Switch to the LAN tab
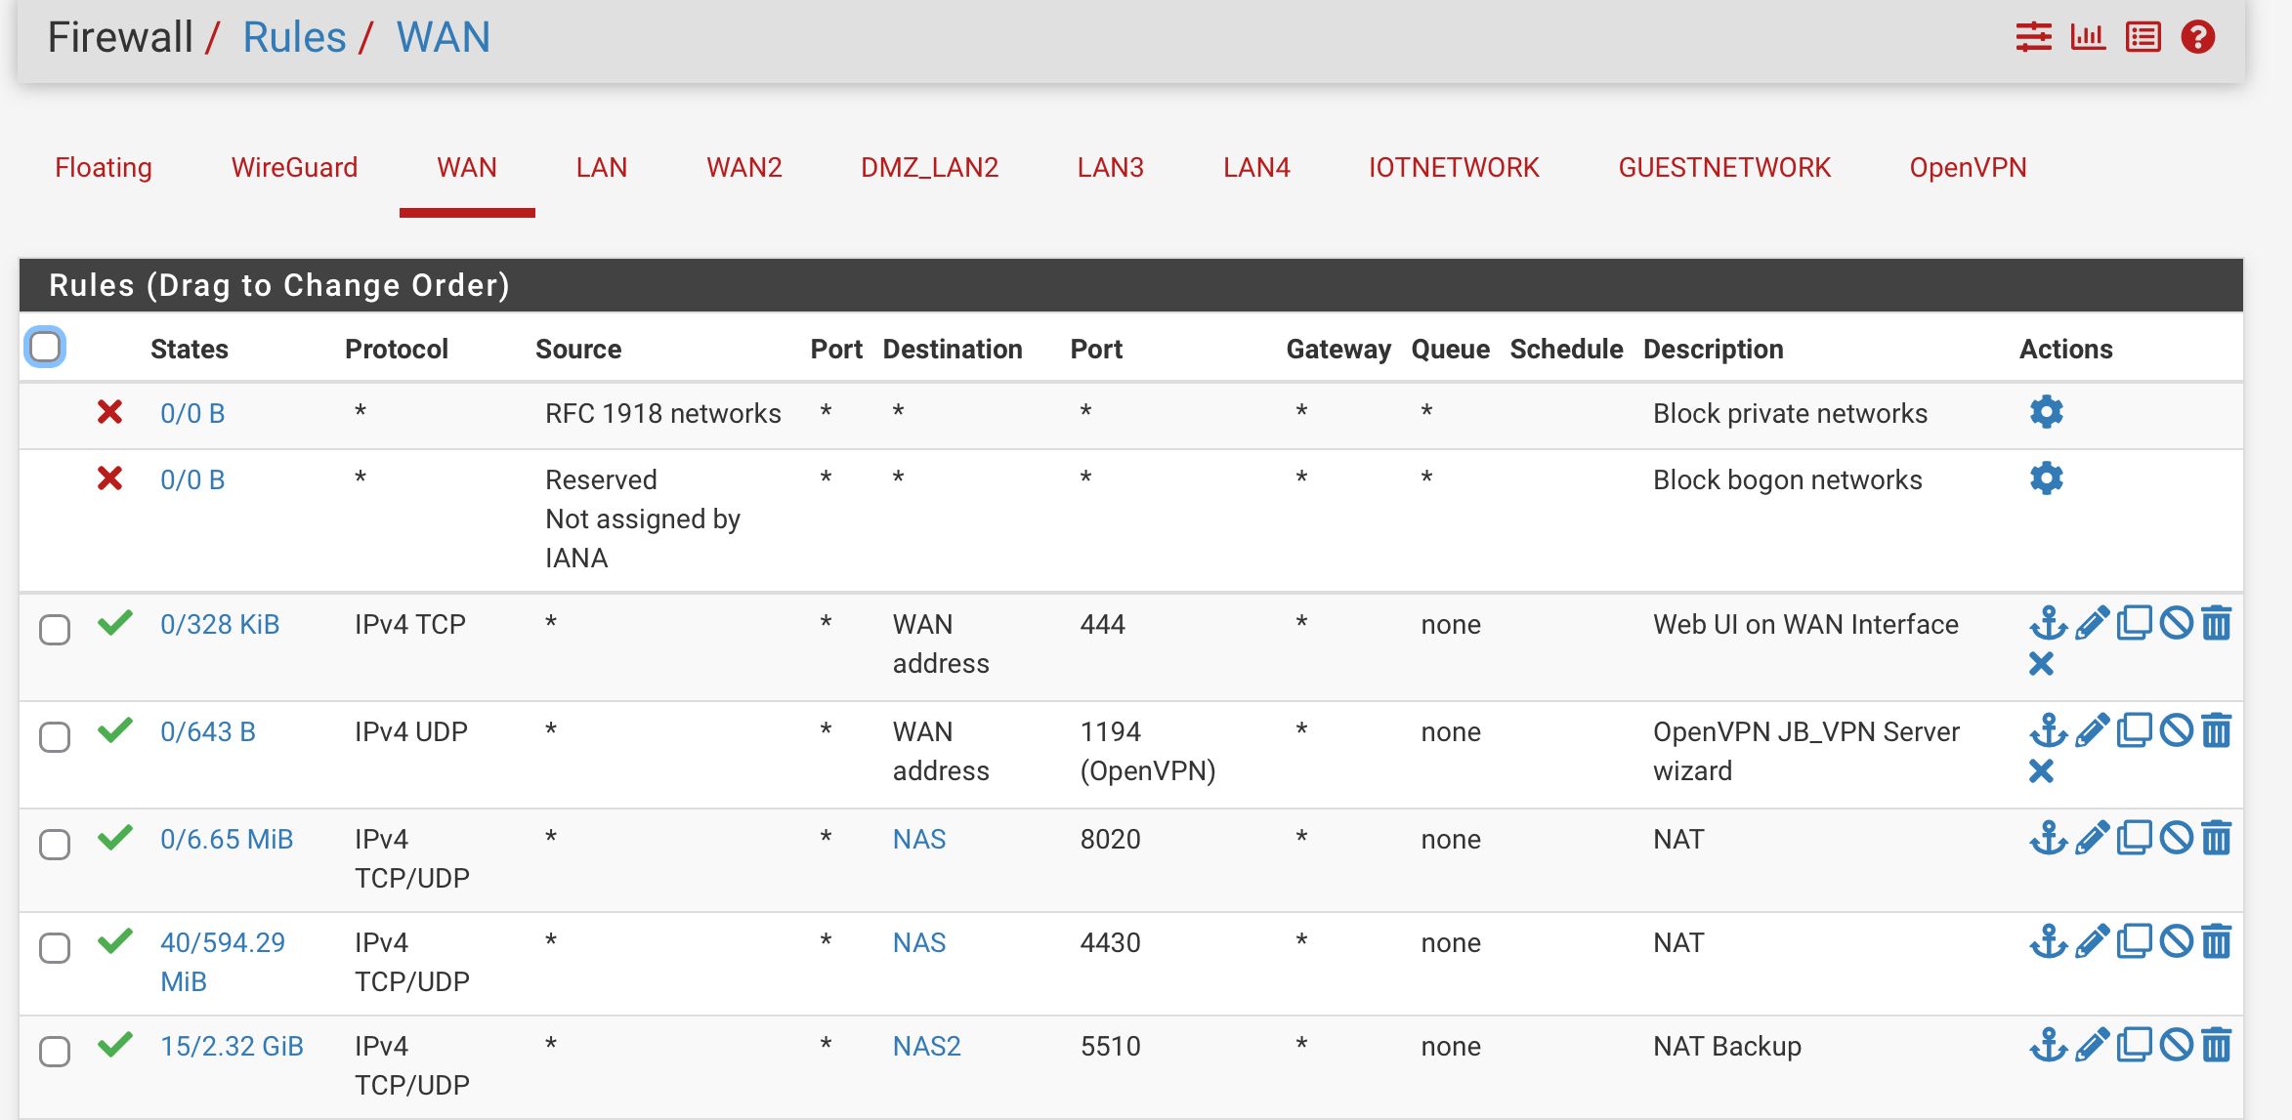Screen dimensions: 2292x1120 click(x=601, y=168)
